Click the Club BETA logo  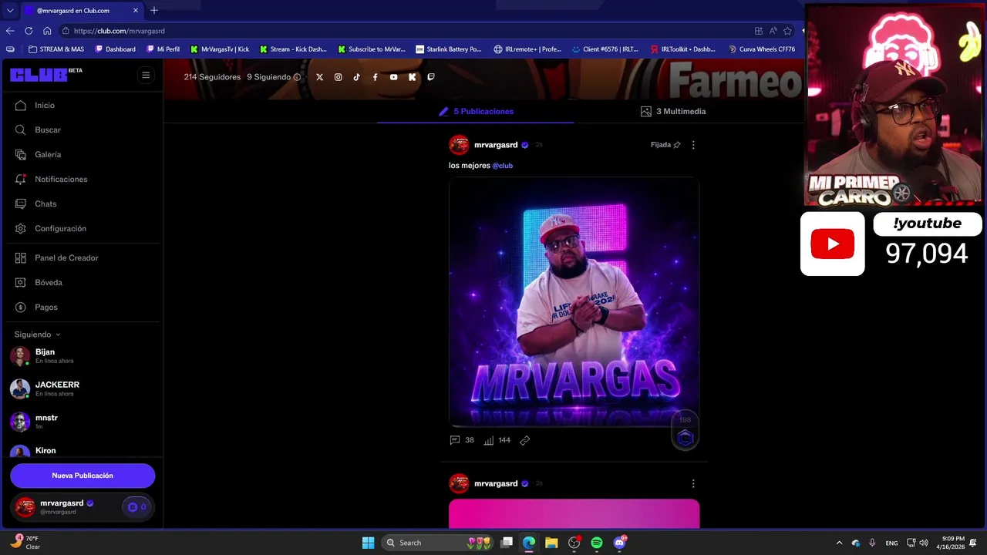point(46,75)
